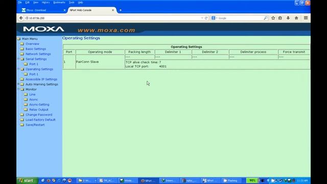Select Auto Warning Settings item
Image resolution: width=327 pixels, height=184 pixels.
tap(42, 84)
